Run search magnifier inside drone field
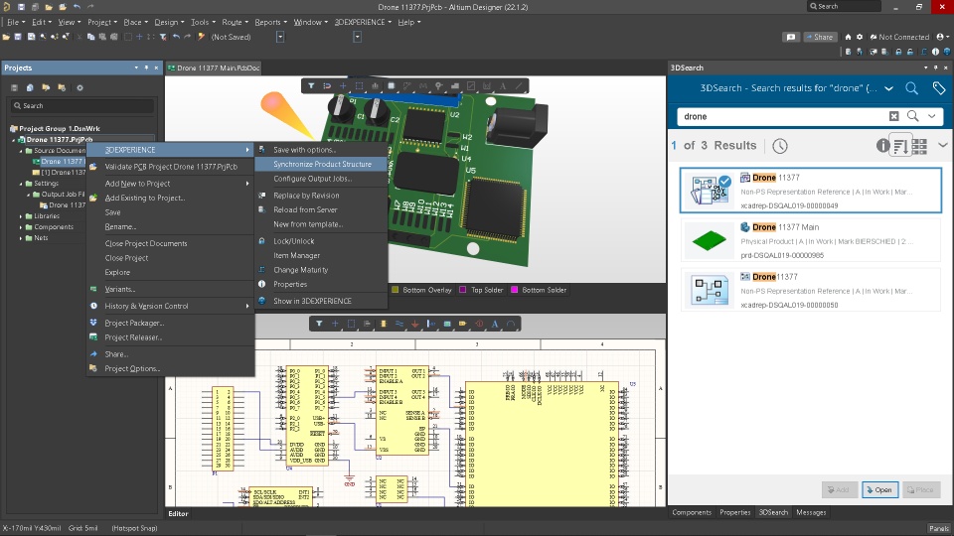This screenshot has height=536, width=954. pos(912,116)
